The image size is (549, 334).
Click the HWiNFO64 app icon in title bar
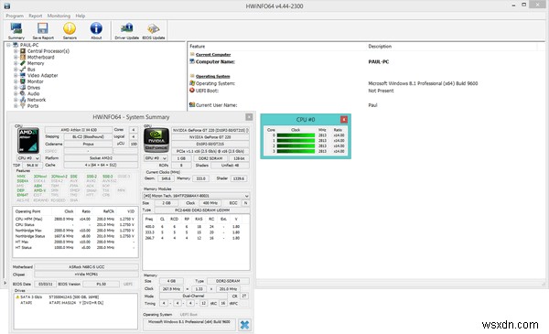click(6, 6)
